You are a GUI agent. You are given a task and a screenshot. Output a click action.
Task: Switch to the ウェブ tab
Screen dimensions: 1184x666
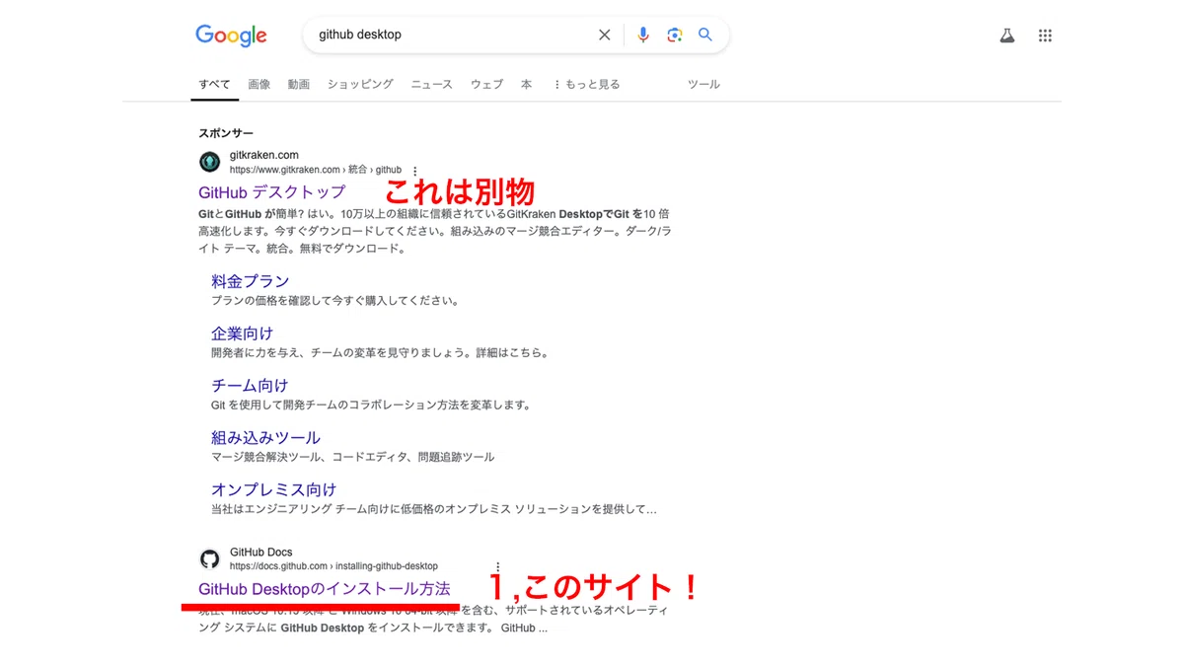coord(486,85)
